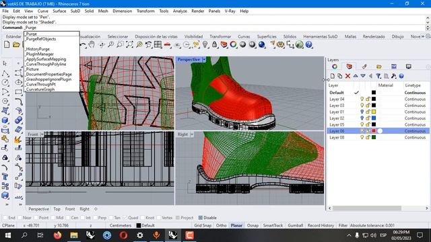Toggle visibility bulb of Layer 04
This screenshot has width=431, height=242.
tap(362, 99)
